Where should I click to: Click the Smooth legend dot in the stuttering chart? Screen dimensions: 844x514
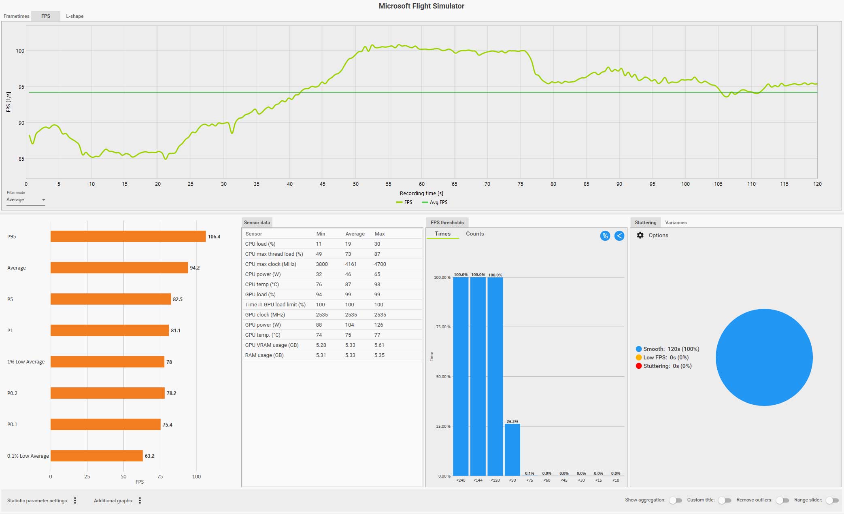pos(639,349)
